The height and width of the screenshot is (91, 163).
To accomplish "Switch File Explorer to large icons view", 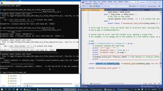I will [x=79, y=86].
